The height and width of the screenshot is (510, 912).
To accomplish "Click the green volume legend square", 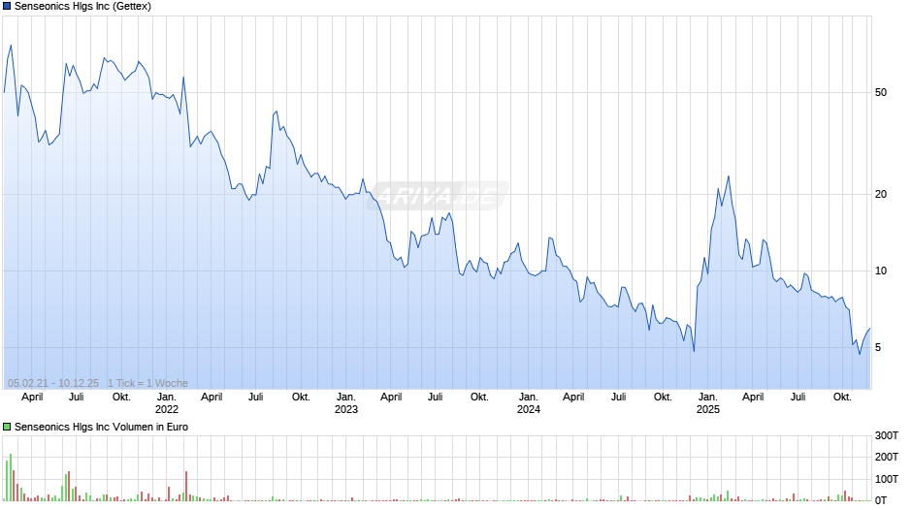I will 7,427.
